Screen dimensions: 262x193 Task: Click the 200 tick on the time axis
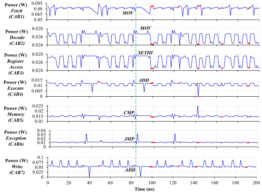tap(256, 183)
